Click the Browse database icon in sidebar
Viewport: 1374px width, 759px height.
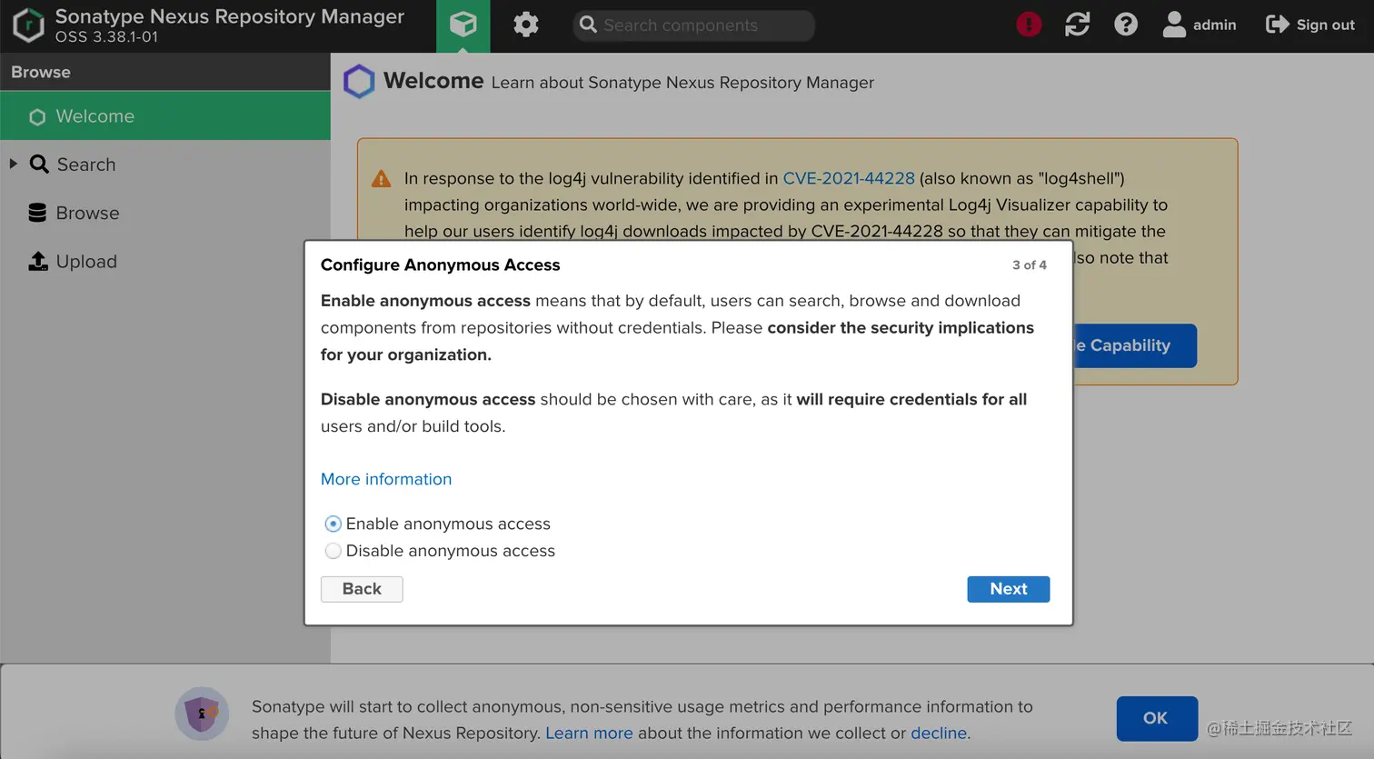click(37, 213)
